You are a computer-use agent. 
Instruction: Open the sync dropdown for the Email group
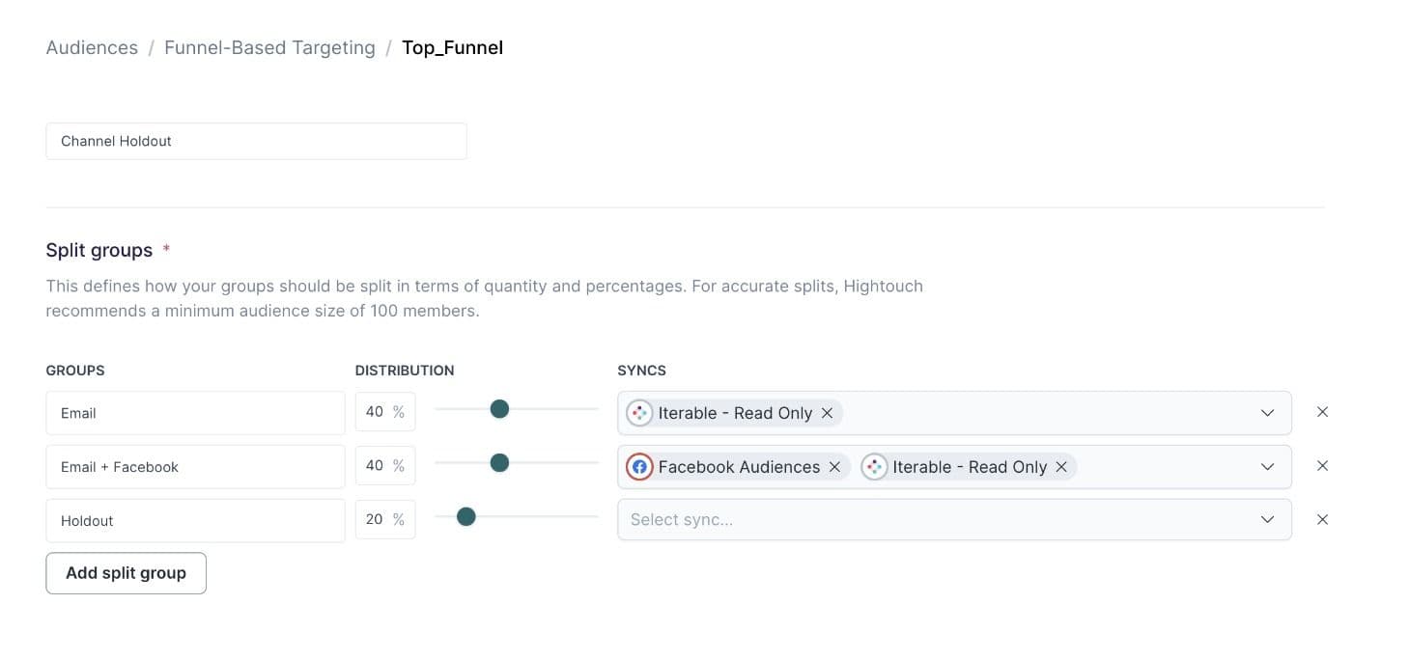tap(1267, 412)
